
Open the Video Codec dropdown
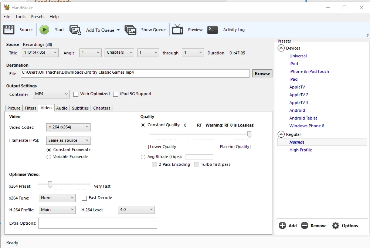pyautogui.click(x=68, y=127)
